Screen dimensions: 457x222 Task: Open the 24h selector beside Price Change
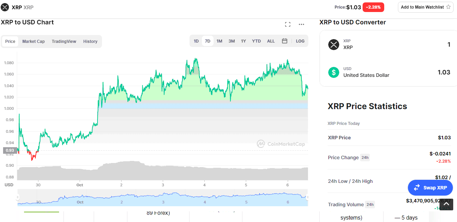(x=365, y=157)
